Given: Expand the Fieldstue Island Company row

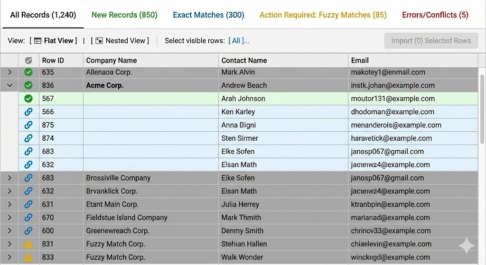Looking at the screenshot, I should click(9, 218).
